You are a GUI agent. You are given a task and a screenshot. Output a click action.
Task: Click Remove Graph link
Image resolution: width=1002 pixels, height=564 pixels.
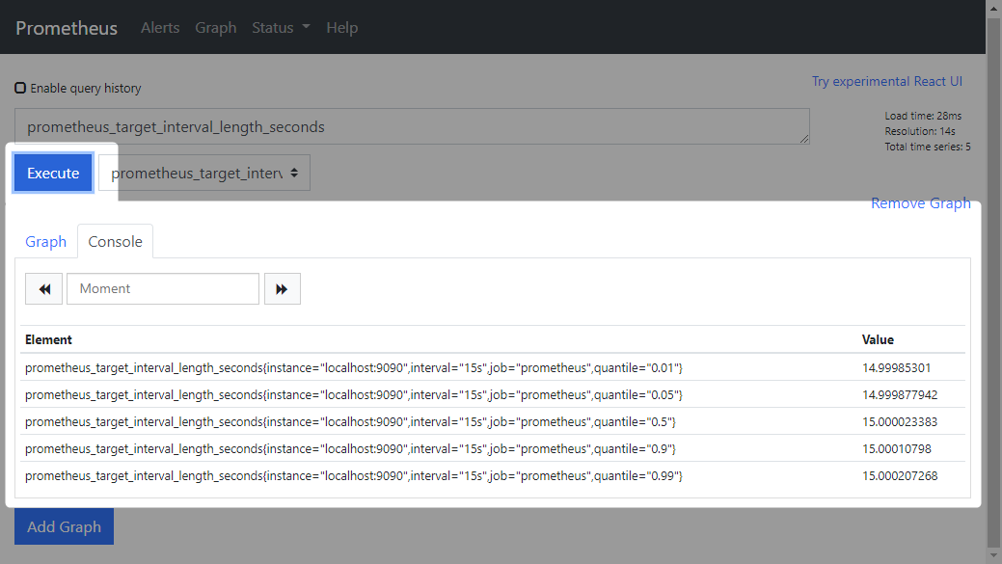pyautogui.click(x=921, y=203)
